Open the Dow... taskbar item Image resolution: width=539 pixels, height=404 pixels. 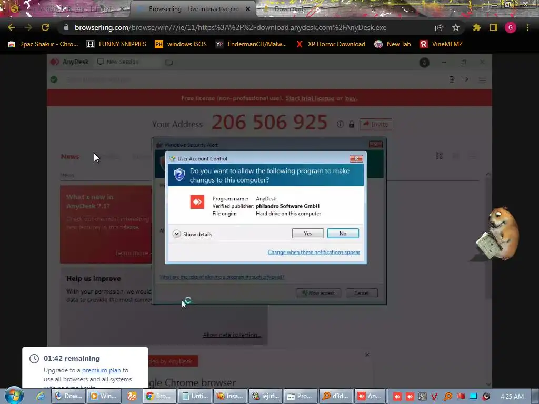pos(68,396)
